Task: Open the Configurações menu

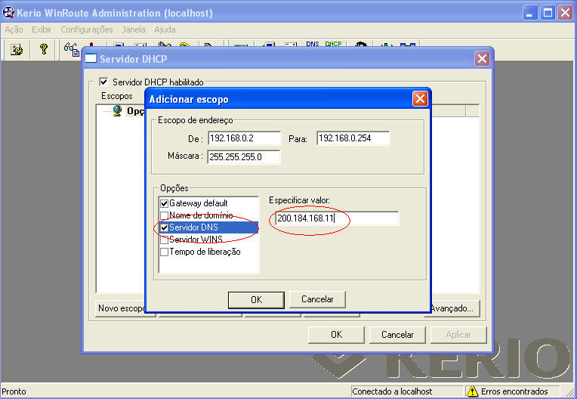Action: pos(86,29)
